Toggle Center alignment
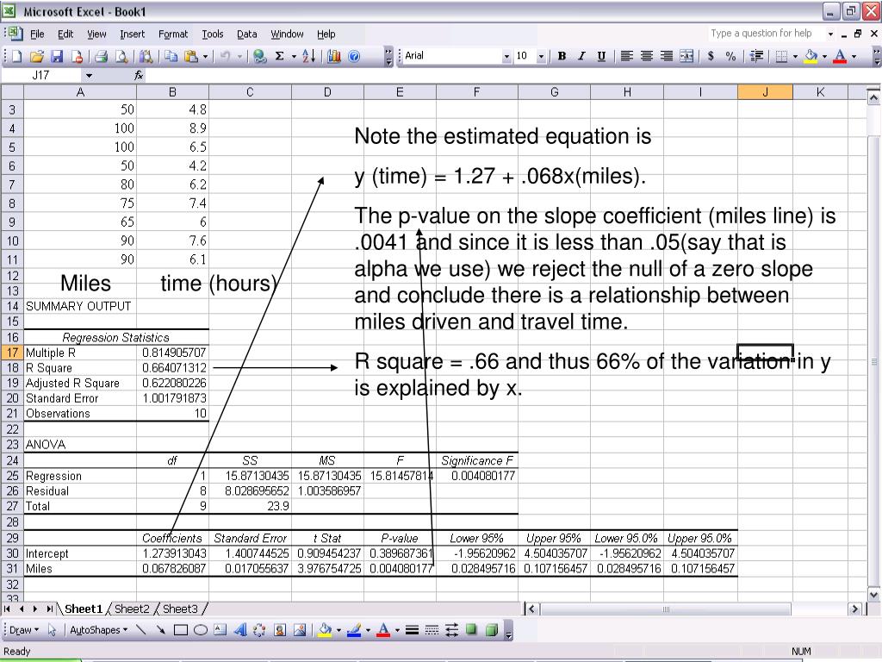The image size is (882, 662). click(x=646, y=56)
